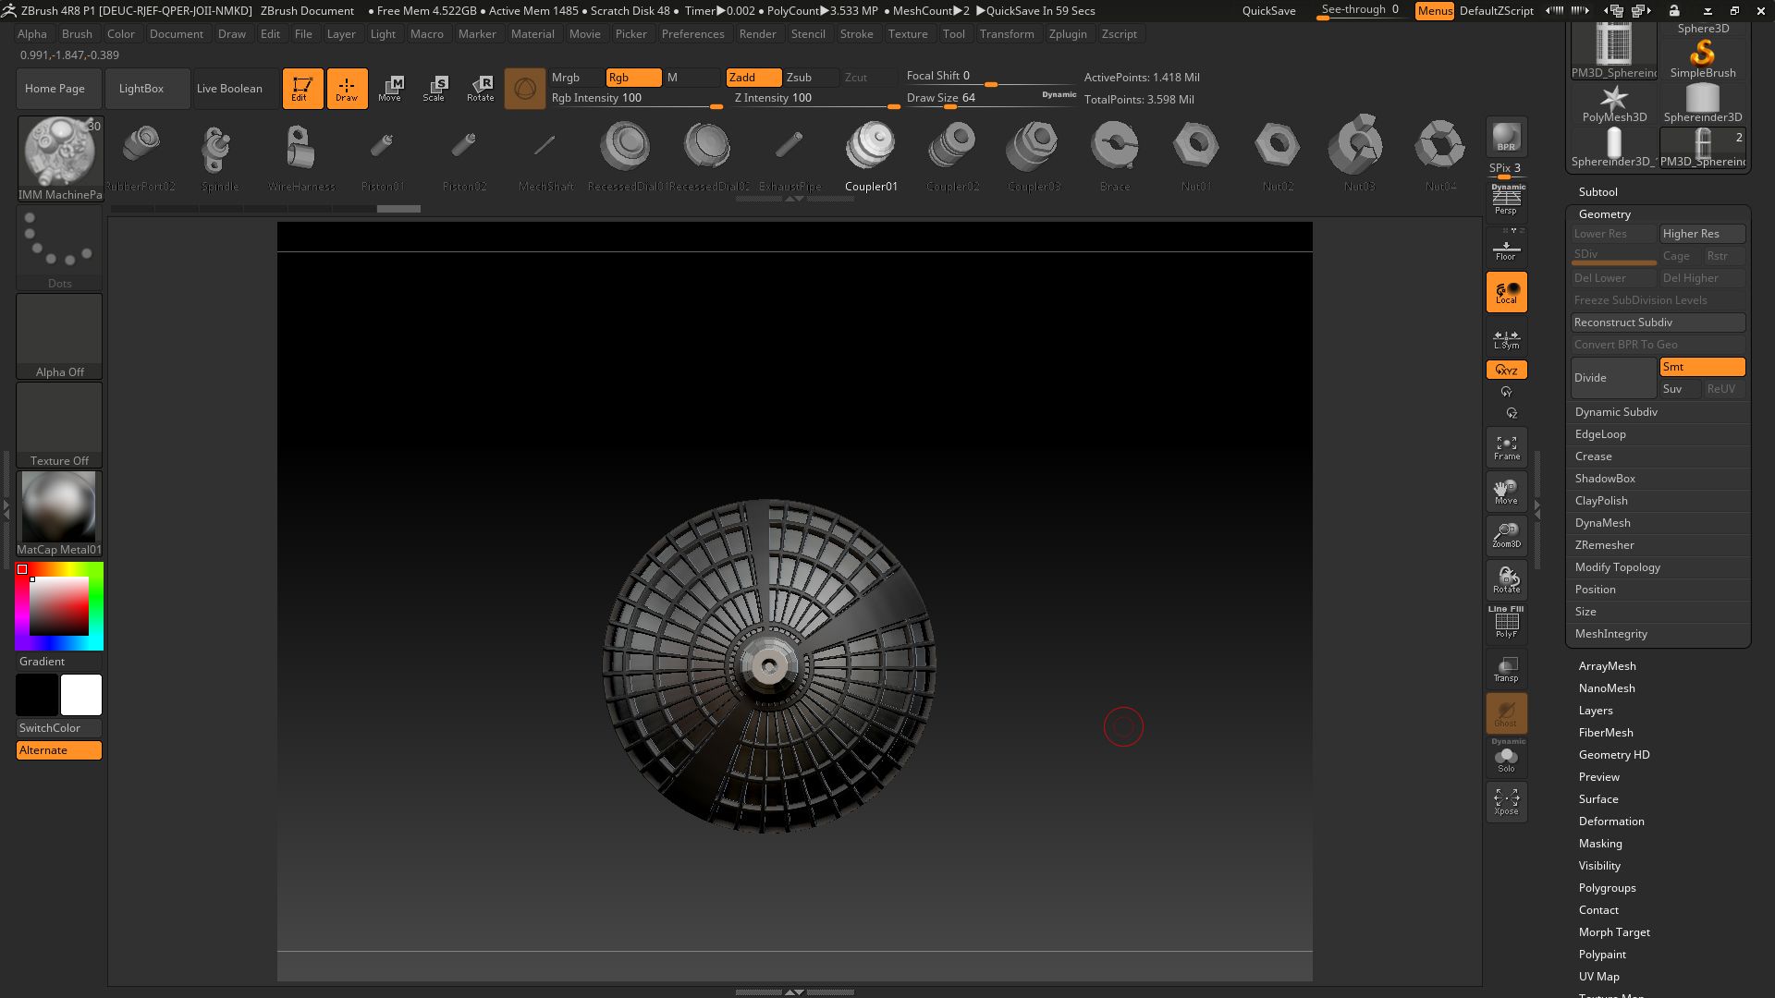Click the BPR render icon
Image resolution: width=1775 pixels, height=998 pixels.
(x=1506, y=137)
